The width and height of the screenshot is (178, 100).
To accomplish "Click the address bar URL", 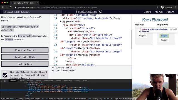I will pyautogui.click(x=57, y=7).
